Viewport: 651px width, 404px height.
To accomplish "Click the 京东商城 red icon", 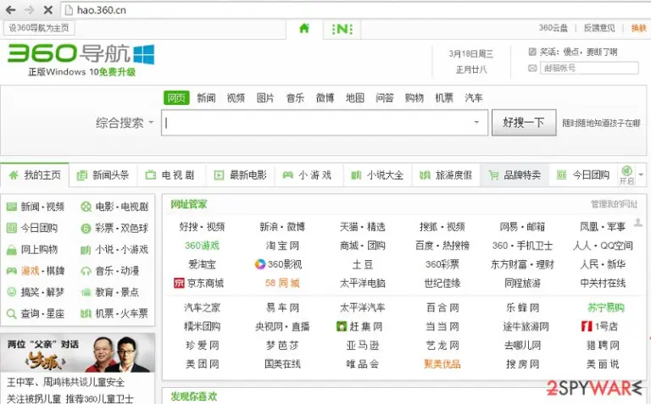I will [179, 283].
